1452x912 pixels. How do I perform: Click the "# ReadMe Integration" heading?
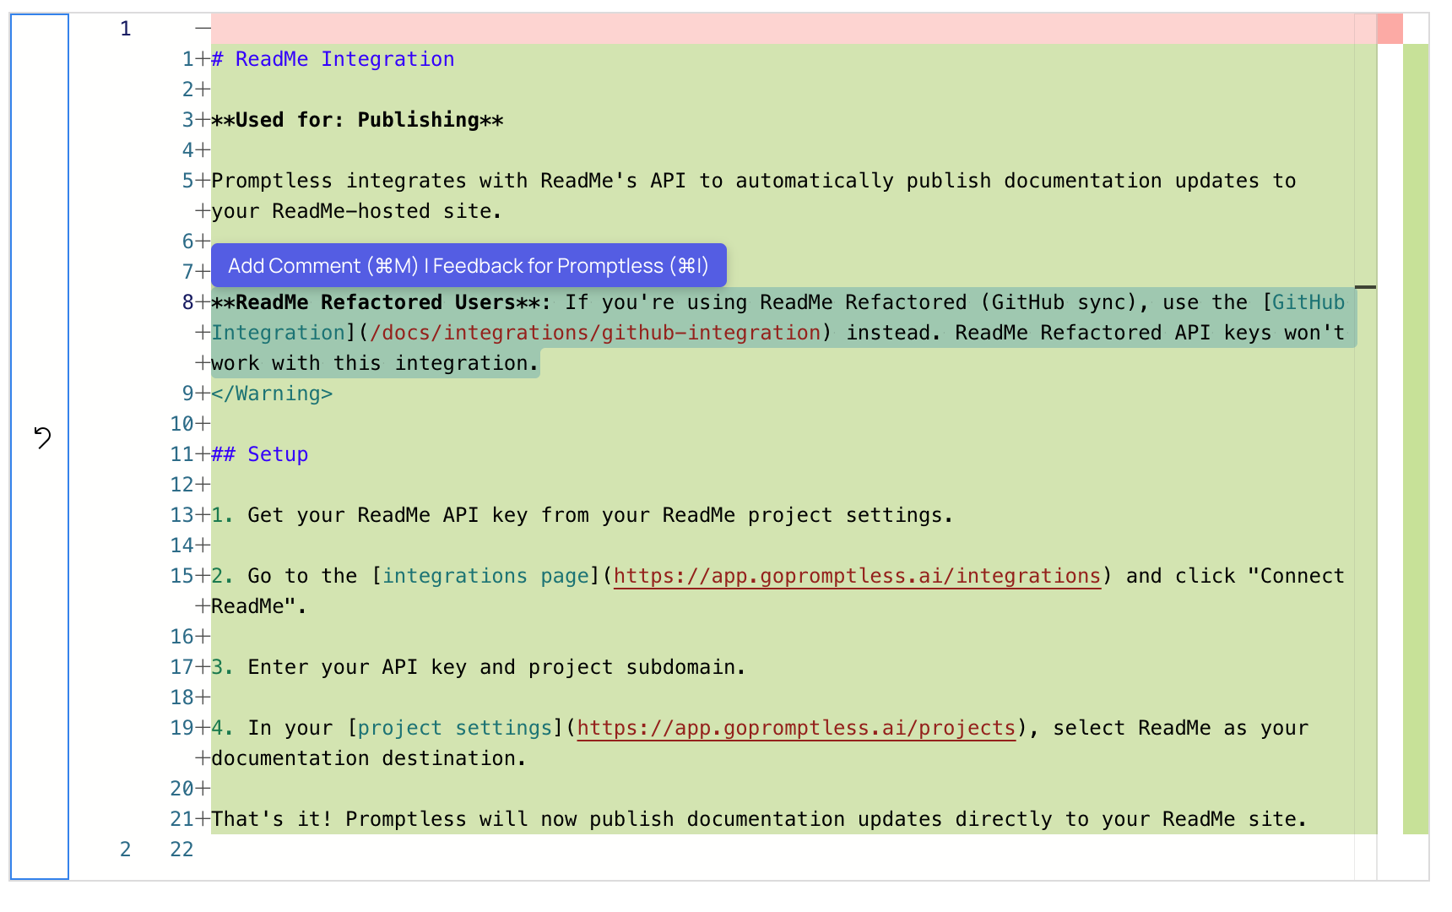pyautogui.click(x=333, y=59)
